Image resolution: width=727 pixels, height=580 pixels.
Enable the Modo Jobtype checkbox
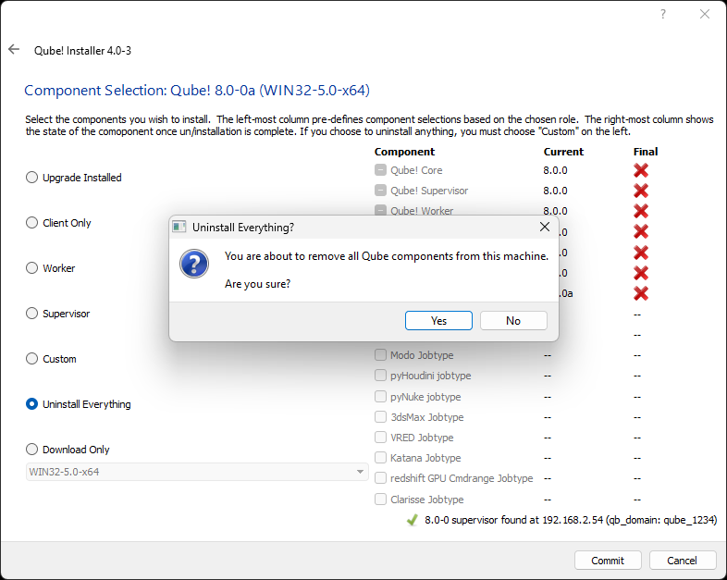tap(381, 355)
